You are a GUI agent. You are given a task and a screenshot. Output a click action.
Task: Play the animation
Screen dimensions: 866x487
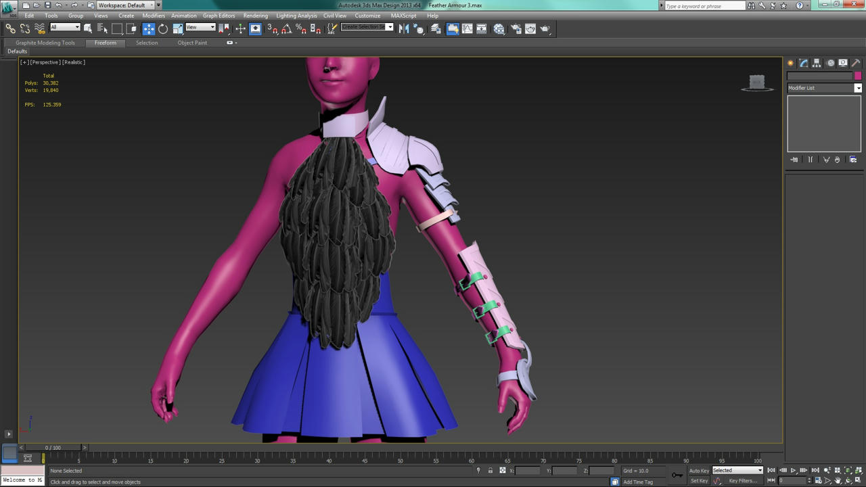coord(793,471)
